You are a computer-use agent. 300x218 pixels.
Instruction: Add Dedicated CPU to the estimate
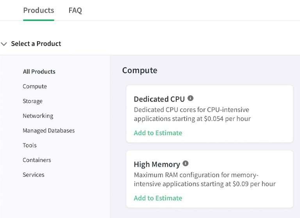pos(158,133)
